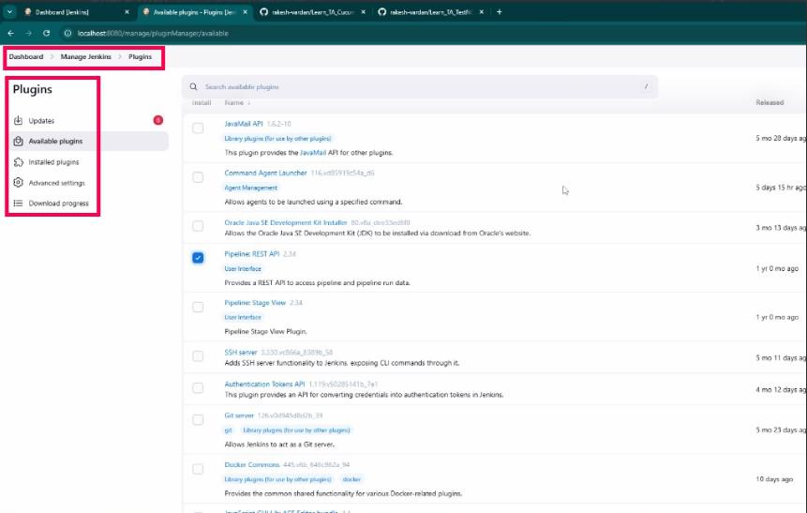This screenshot has height=513, width=807.
Task: Open a new browser tab with plus
Action: [500, 12]
